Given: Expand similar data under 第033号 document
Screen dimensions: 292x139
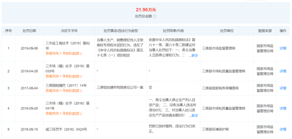Looking at the screenshot, I should coord(64,76).
